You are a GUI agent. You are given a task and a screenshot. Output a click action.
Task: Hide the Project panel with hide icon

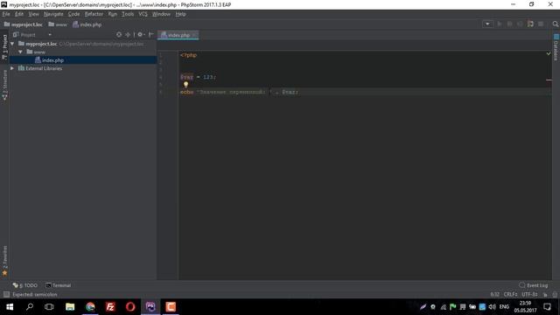pyautogui.click(x=151, y=35)
